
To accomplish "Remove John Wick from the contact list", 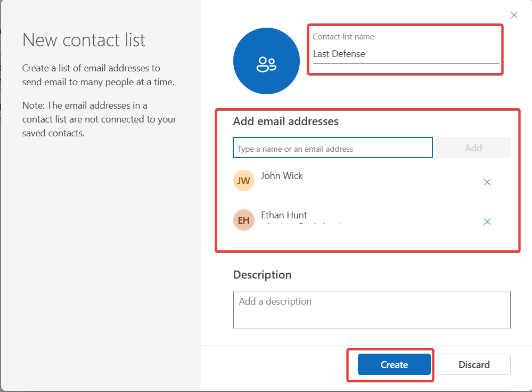I will click(487, 182).
